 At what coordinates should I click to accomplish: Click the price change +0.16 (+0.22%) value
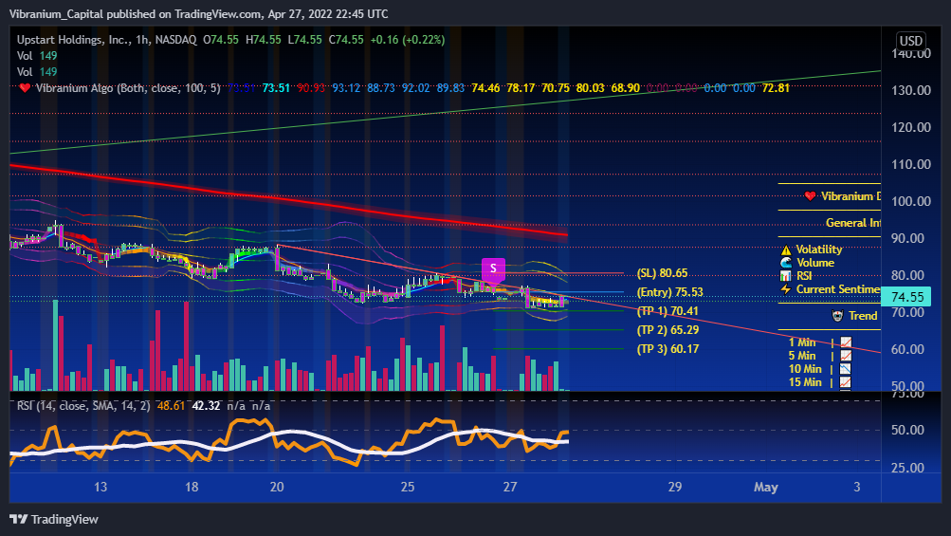(x=408, y=40)
